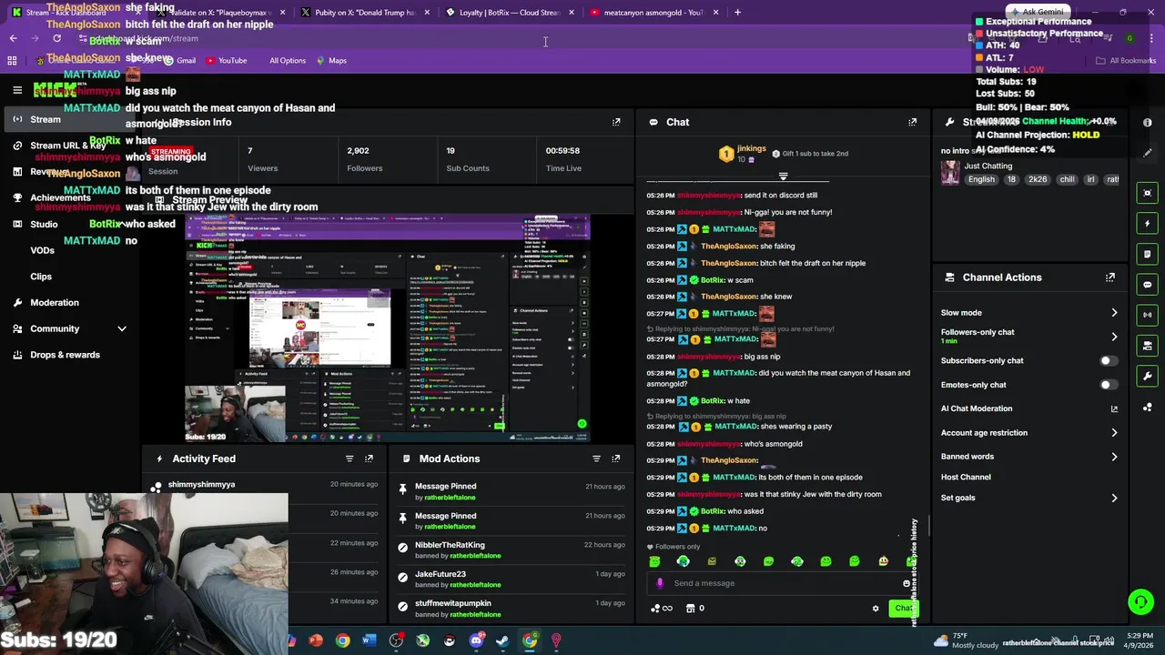Toggle the notes document widget icon
The image size is (1165, 655).
(x=1148, y=254)
